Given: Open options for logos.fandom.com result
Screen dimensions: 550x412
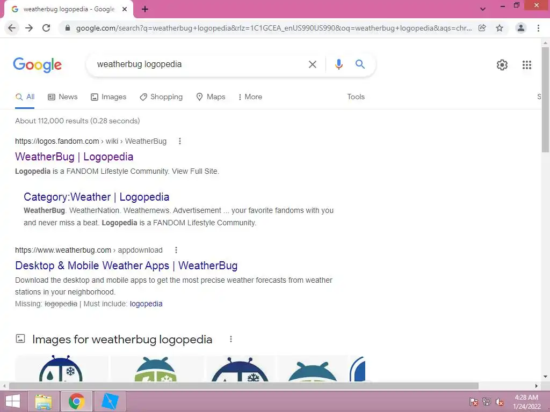Looking at the screenshot, I should (180, 141).
